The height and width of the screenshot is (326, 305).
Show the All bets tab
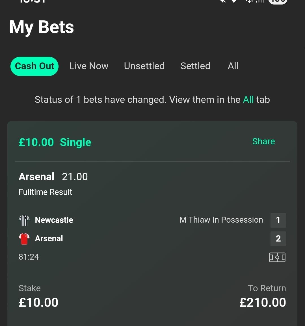tap(233, 66)
